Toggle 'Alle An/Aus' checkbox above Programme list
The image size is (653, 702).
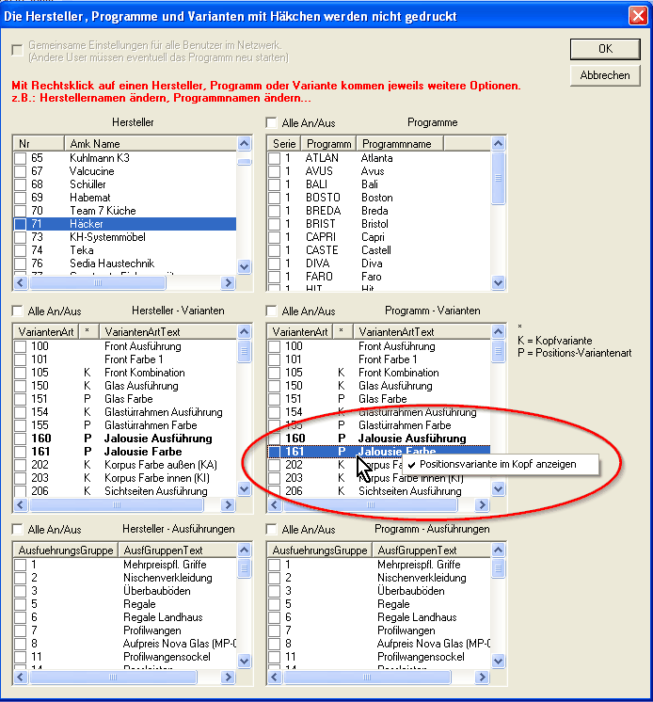tap(272, 123)
